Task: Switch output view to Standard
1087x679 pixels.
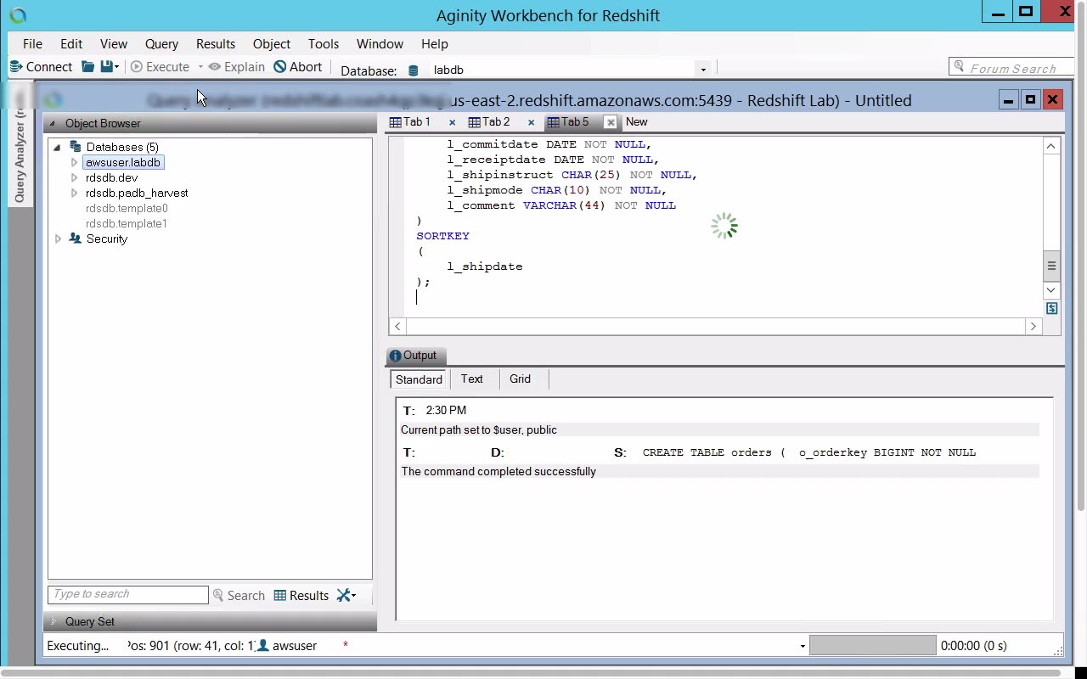Action: (419, 379)
